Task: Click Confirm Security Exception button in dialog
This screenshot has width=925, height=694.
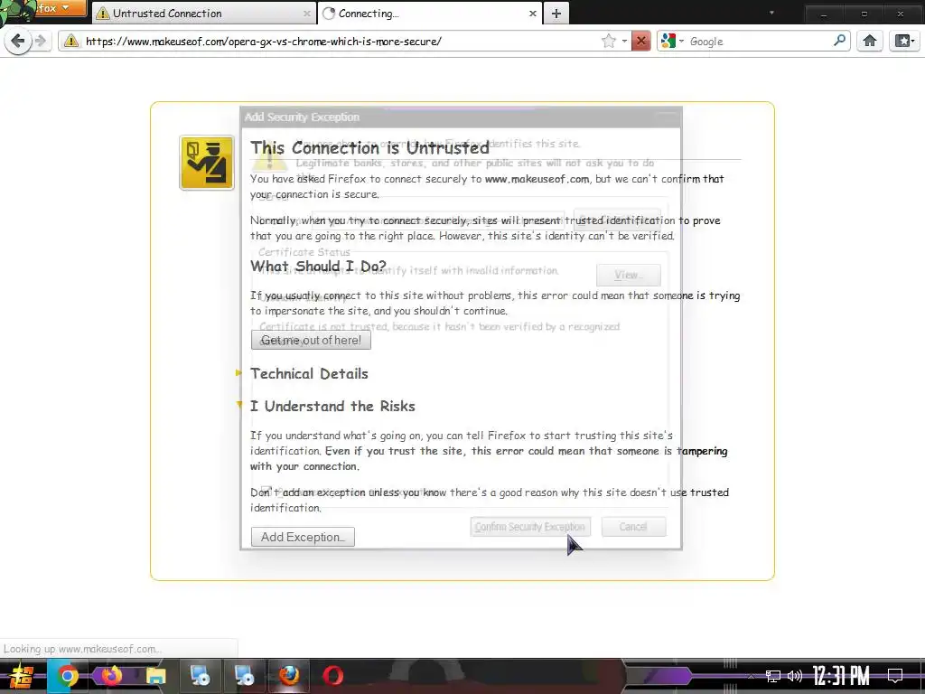Action: [x=529, y=527]
